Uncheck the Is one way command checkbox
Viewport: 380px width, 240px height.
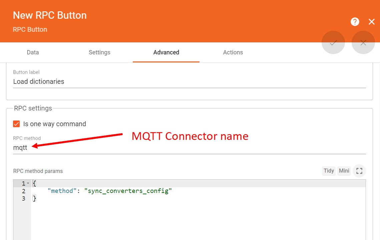(16, 124)
